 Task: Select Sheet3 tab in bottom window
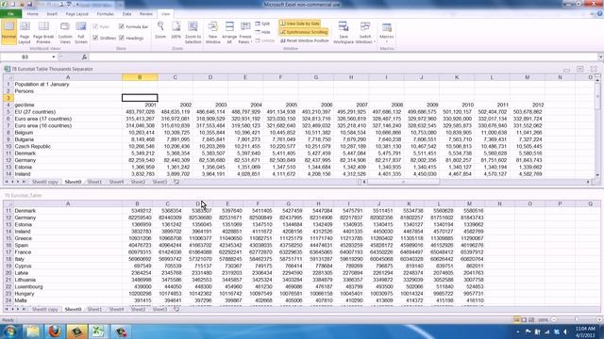point(159,309)
